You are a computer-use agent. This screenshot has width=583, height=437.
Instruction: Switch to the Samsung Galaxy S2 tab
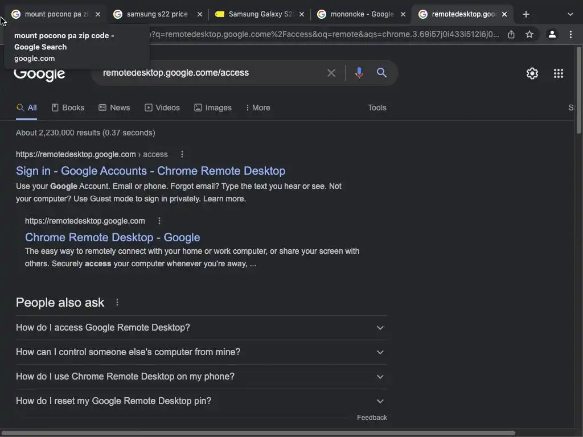pos(260,14)
